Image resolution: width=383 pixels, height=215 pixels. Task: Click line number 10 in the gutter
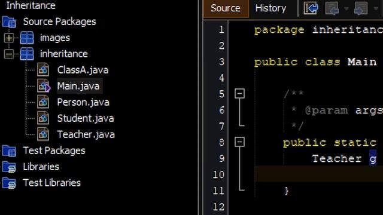(x=218, y=174)
